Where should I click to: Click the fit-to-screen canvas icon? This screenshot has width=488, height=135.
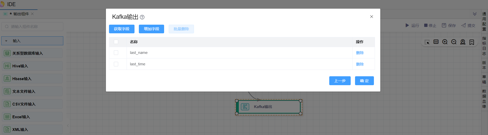(436, 42)
